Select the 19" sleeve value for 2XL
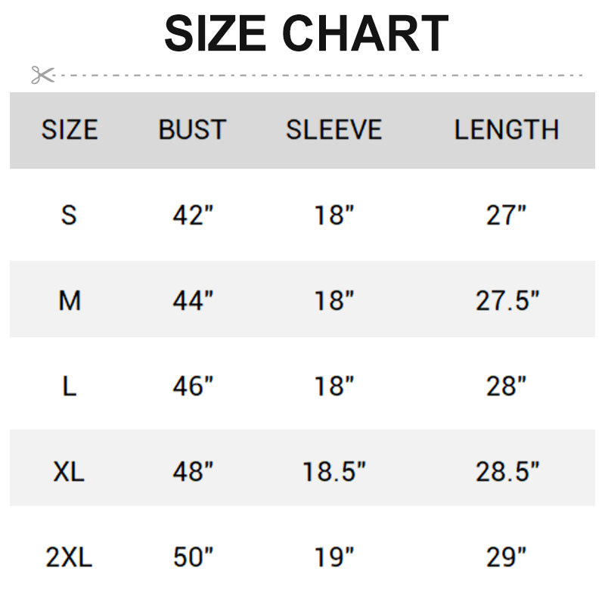 point(334,558)
